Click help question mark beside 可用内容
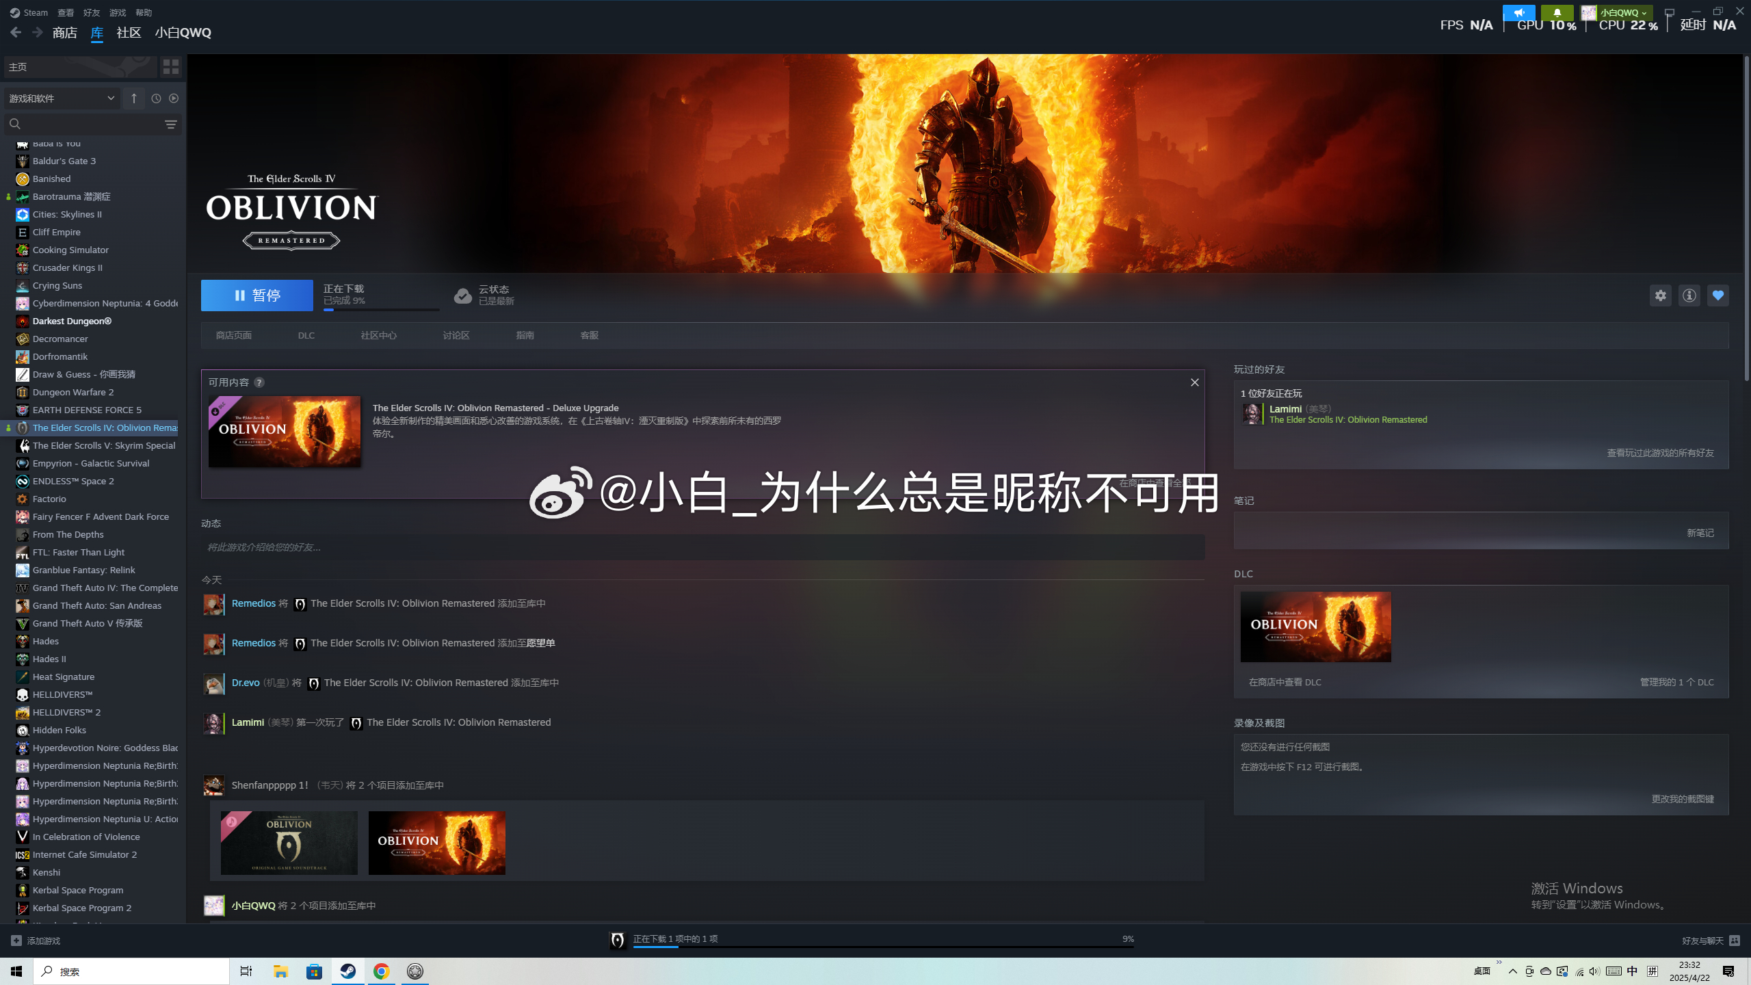The width and height of the screenshot is (1751, 985). (259, 382)
